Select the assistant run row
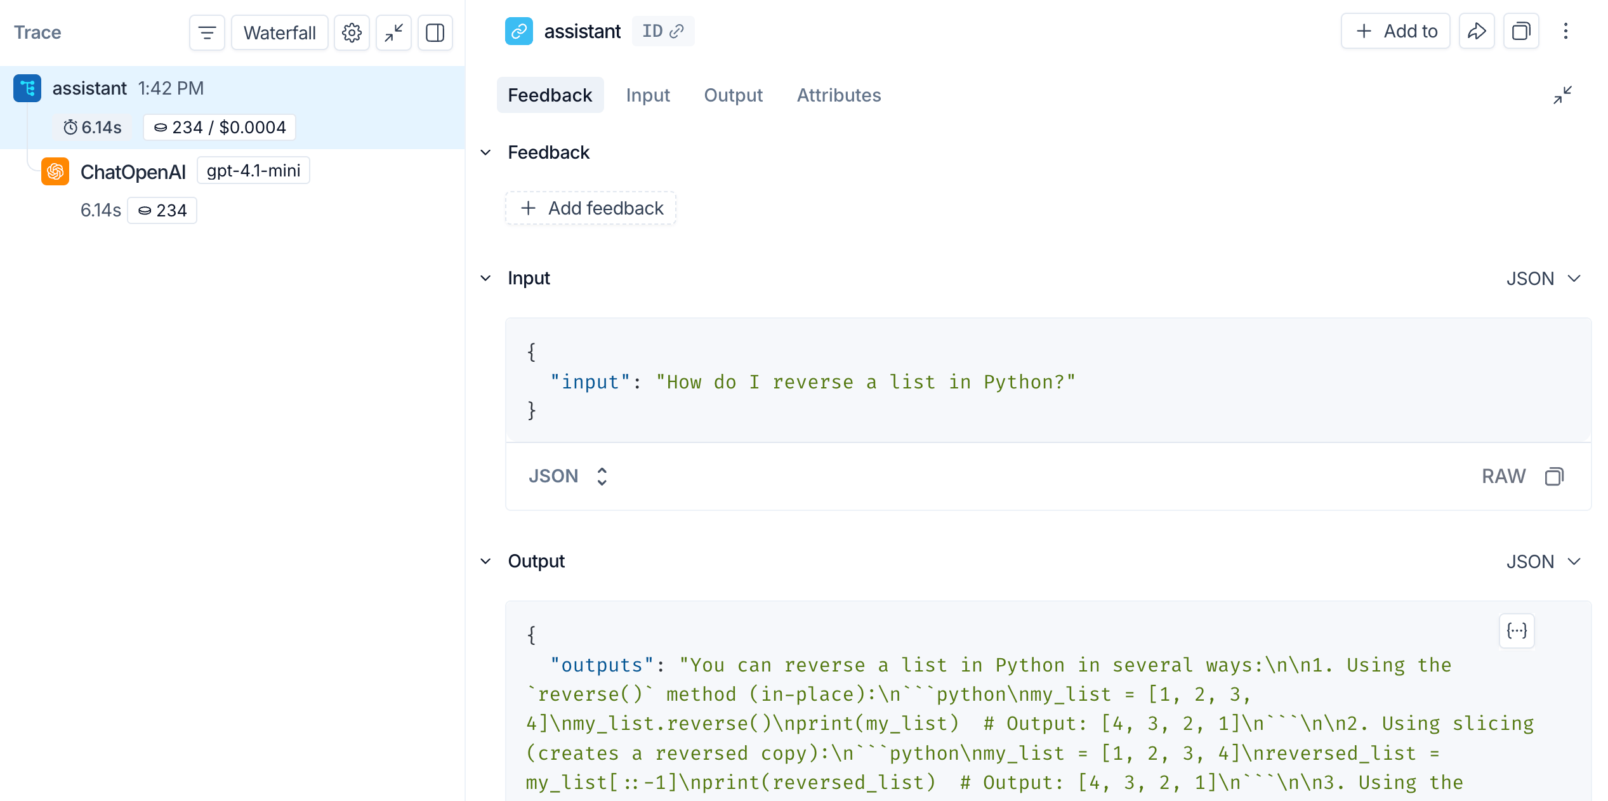Viewport: 1608px width, 801px height. click(232, 107)
